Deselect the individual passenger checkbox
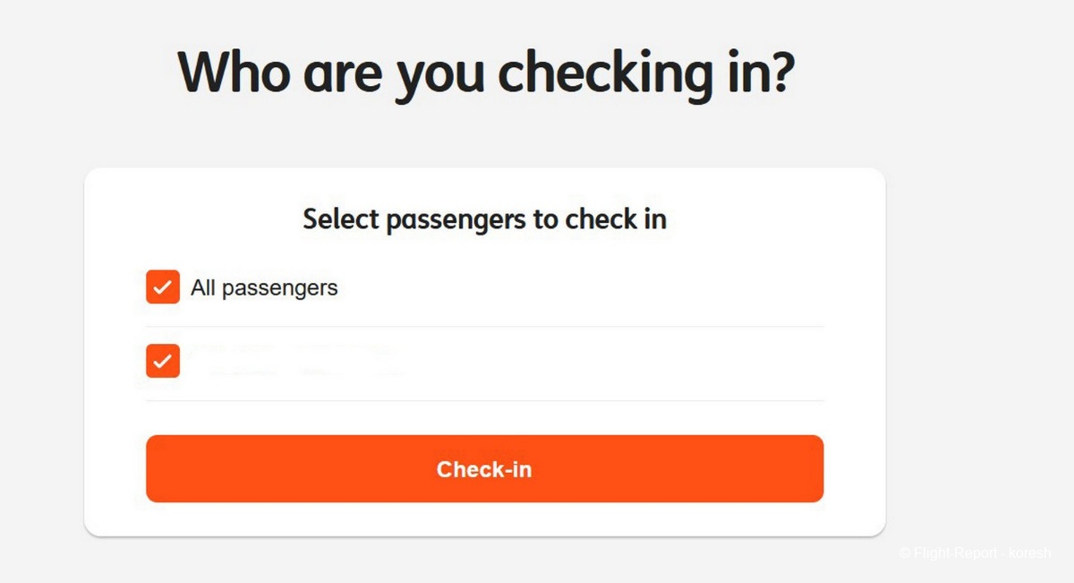The width and height of the screenshot is (1074, 583). pos(163,361)
